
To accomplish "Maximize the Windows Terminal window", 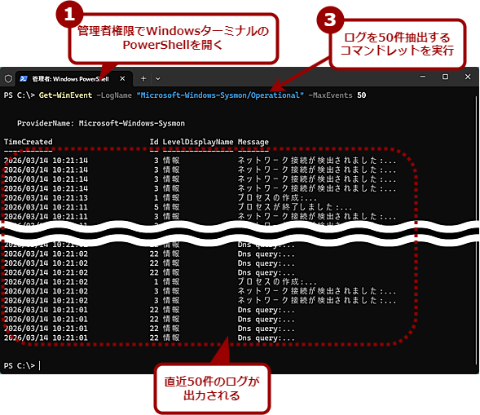I will tap(446, 77).
